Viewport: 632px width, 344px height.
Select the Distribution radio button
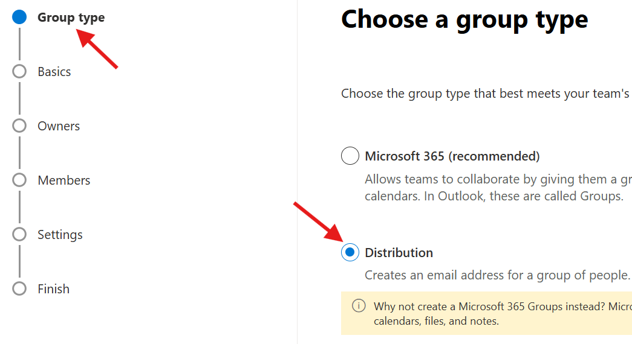click(x=350, y=252)
